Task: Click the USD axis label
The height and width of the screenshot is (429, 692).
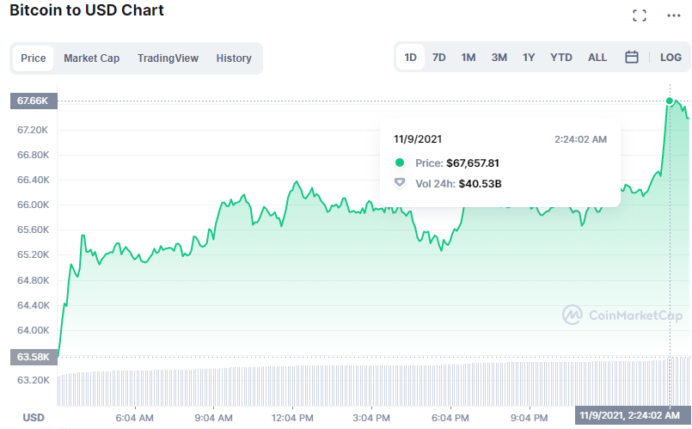Action: click(34, 418)
